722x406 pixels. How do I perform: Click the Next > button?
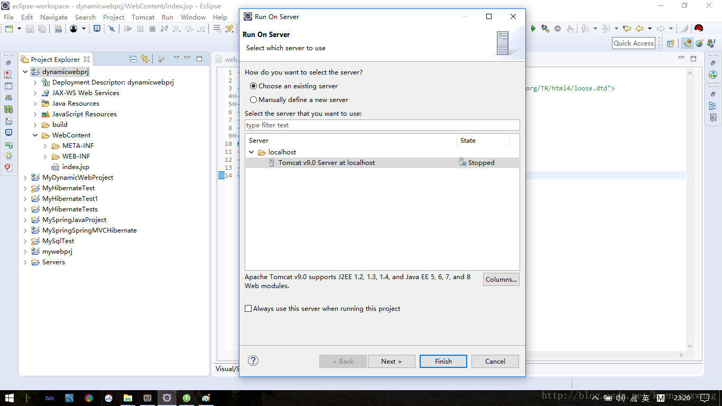[392, 362]
